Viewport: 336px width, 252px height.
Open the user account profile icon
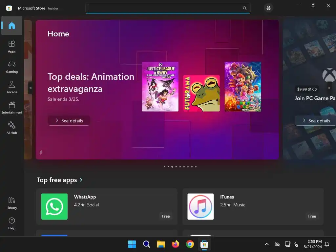click(268, 8)
